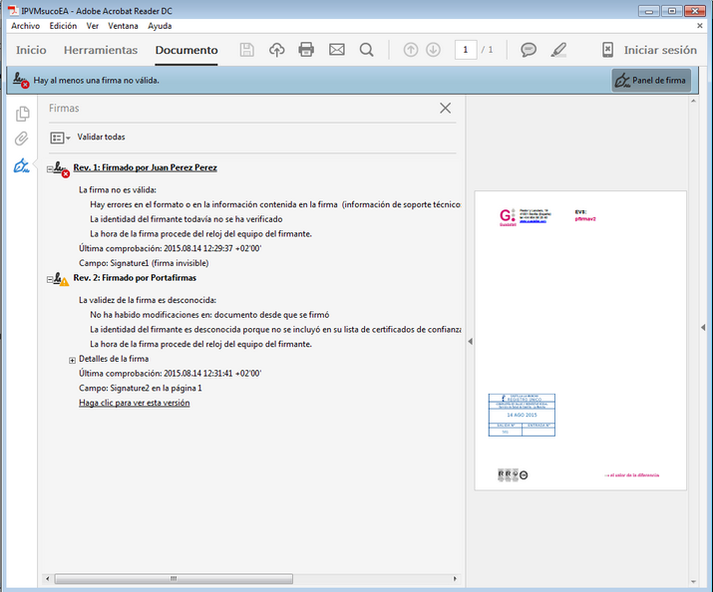Click the registry stamp on the document page

tap(522, 415)
